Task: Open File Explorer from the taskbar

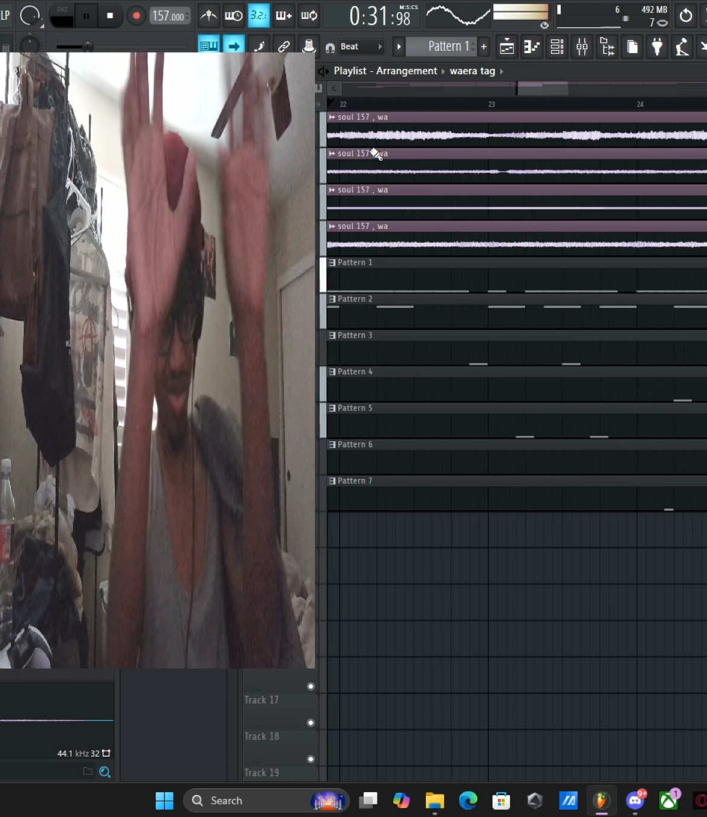Action: tap(434, 801)
